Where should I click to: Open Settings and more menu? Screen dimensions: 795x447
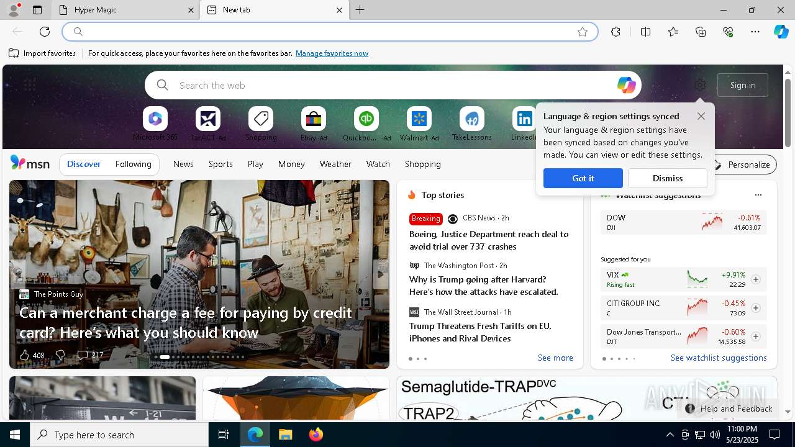pyautogui.click(x=755, y=32)
